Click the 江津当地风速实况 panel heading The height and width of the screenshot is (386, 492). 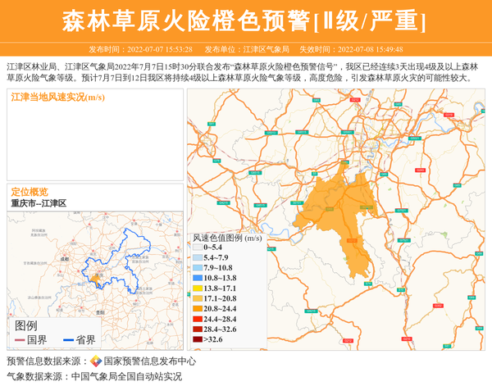click(57, 97)
